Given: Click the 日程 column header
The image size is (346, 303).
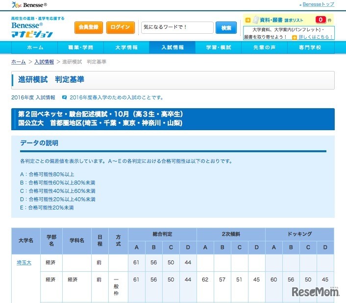Looking at the screenshot, I should (x=100, y=241).
